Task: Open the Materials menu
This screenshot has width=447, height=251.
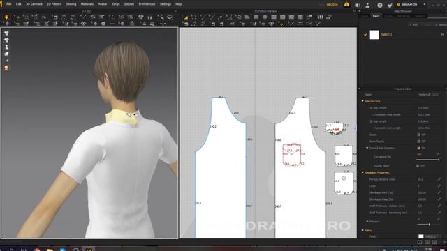Action: coord(87,4)
